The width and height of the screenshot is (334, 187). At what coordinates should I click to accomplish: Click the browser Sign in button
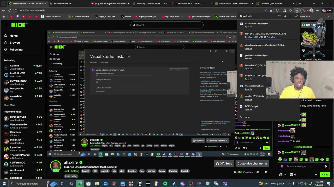click(x=307, y=10)
